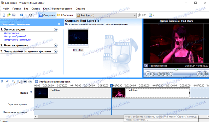Viewport: 209px width, 122px height.
Task: Select the second Red Stars clip on timeline
Action: click(151, 93)
